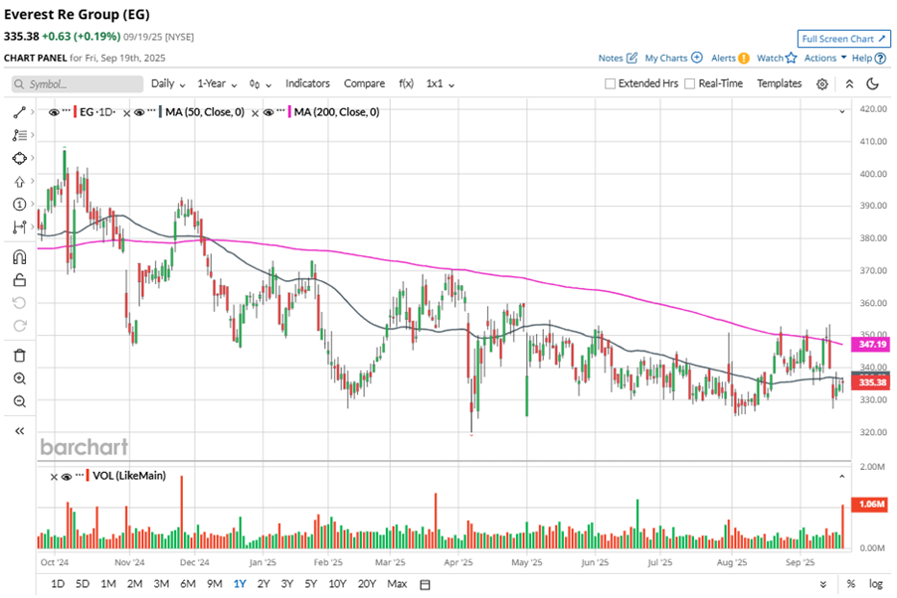This screenshot has height=598, width=897.
Task: Open the Compare menu
Action: pyautogui.click(x=364, y=84)
